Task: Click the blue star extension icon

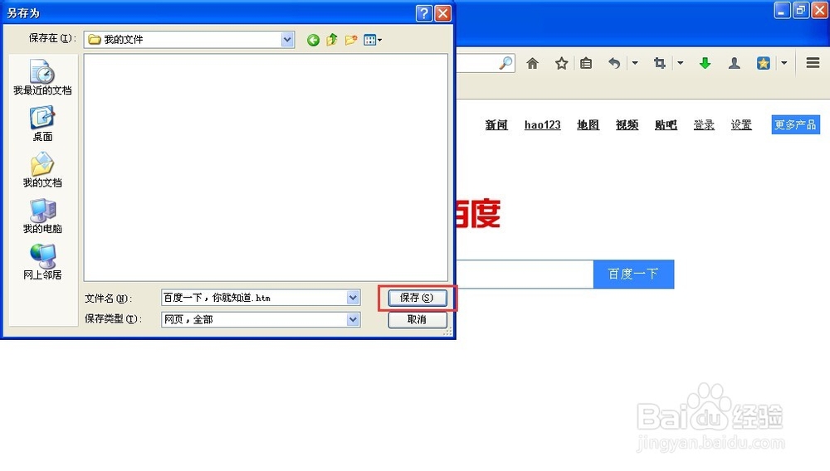Action: pyautogui.click(x=764, y=63)
